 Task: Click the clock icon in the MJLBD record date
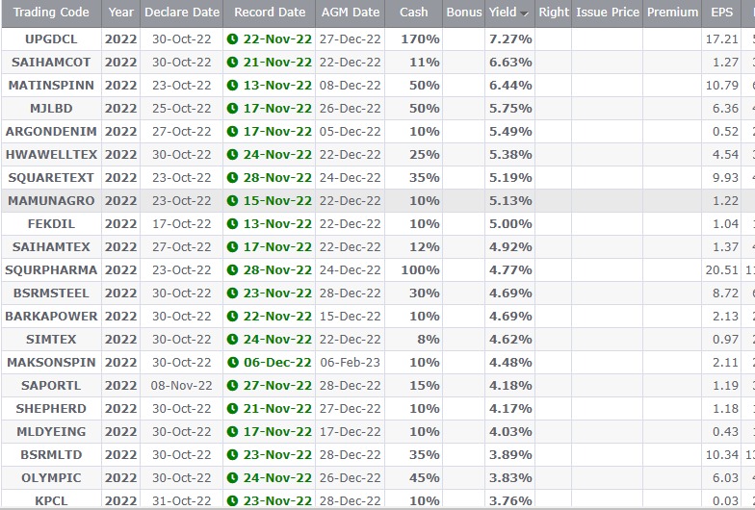coord(232,109)
